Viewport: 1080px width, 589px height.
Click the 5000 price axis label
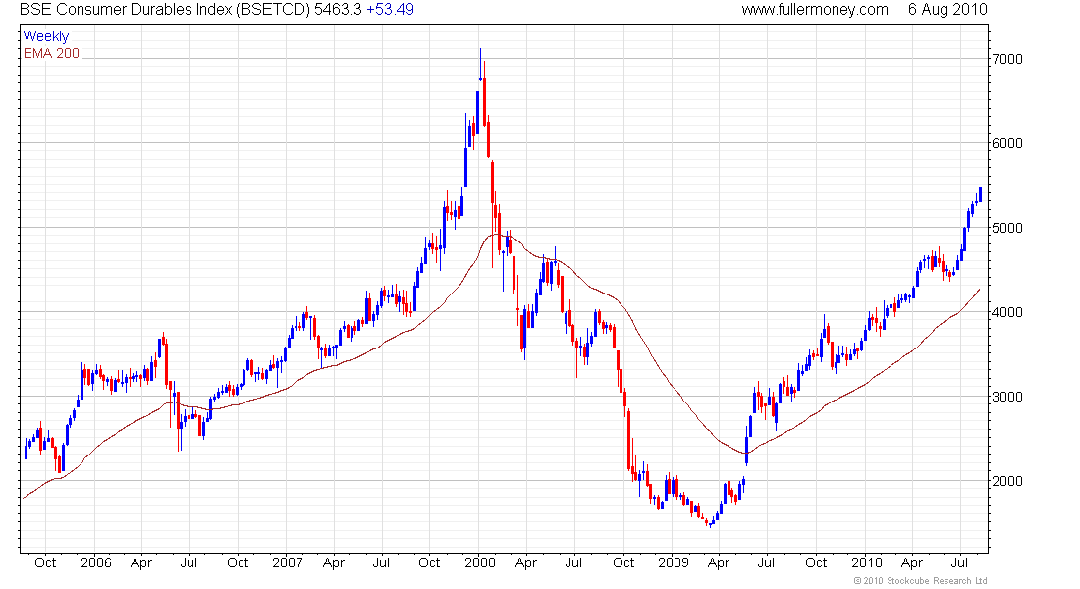[1007, 228]
